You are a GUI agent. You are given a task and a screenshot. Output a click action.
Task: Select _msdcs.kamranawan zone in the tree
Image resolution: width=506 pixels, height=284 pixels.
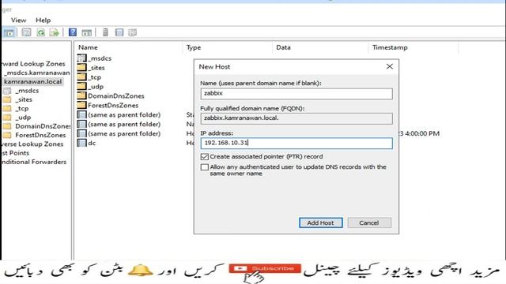(37, 73)
